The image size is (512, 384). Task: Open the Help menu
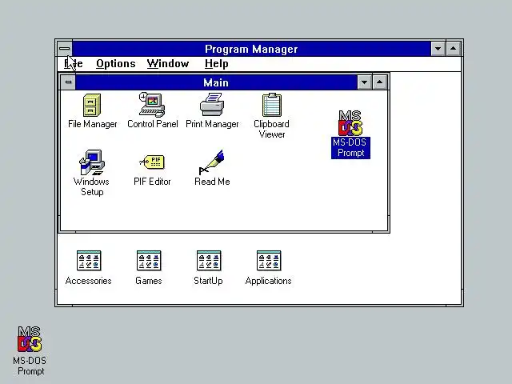click(x=217, y=64)
